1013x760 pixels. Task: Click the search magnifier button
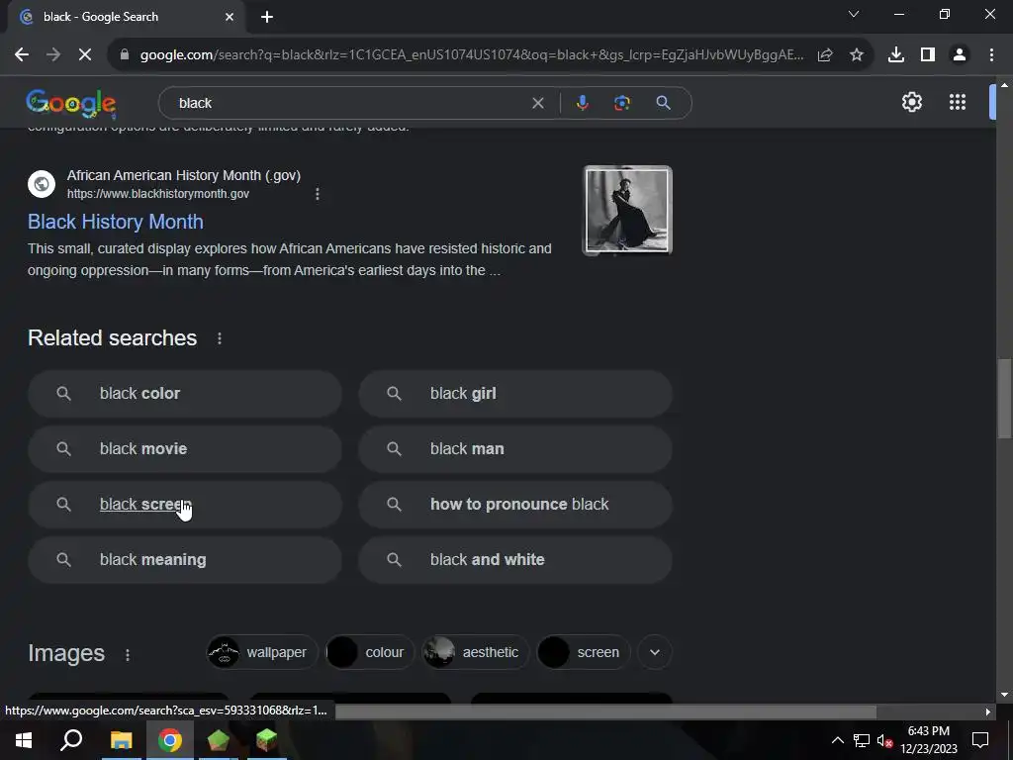[x=663, y=103]
